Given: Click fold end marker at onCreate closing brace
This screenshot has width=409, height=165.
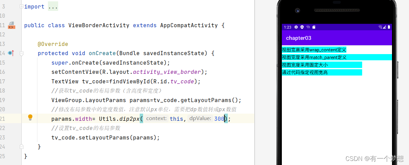Looking at the screenshot, I should click(22, 146).
